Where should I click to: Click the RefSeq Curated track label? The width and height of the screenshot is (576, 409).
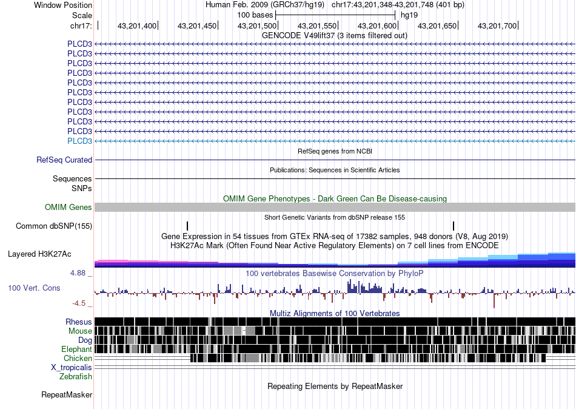64,160
